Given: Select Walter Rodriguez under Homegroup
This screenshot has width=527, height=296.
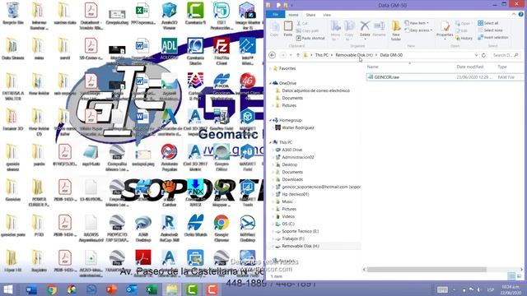Looking at the screenshot, I should click(297, 128).
